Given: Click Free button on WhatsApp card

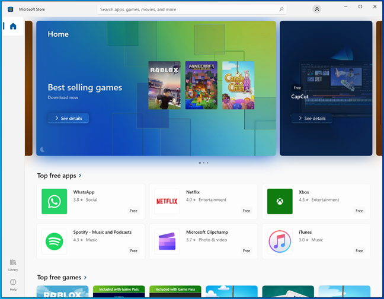Looking at the screenshot, I should tap(134, 211).
